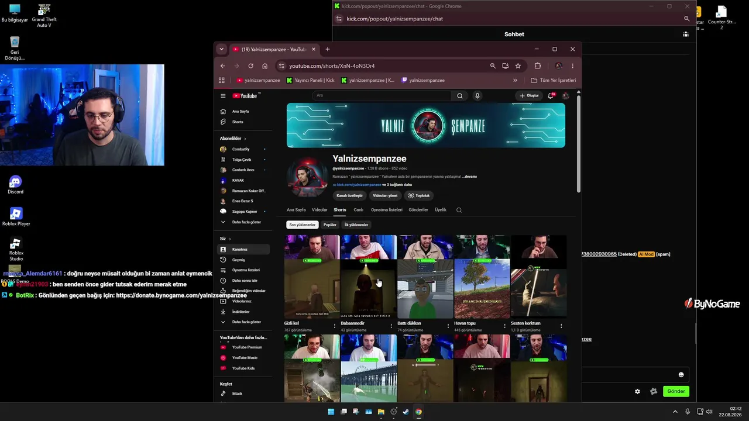Switch to the Canlı channel tab
The height and width of the screenshot is (421, 749).
click(358, 210)
